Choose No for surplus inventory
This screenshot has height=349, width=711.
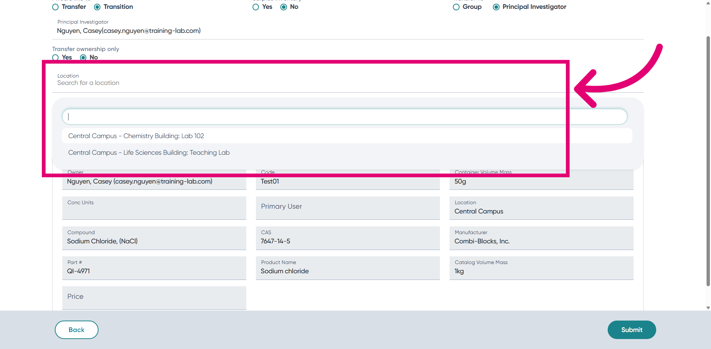[x=284, y=7]
